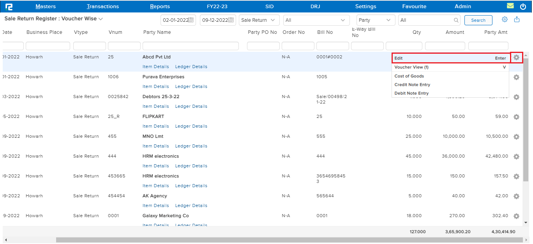Expand the Voucher Wise register chevron
Image resolution: width=533 pixels, height=244 pixels.
tap(101, 19)
